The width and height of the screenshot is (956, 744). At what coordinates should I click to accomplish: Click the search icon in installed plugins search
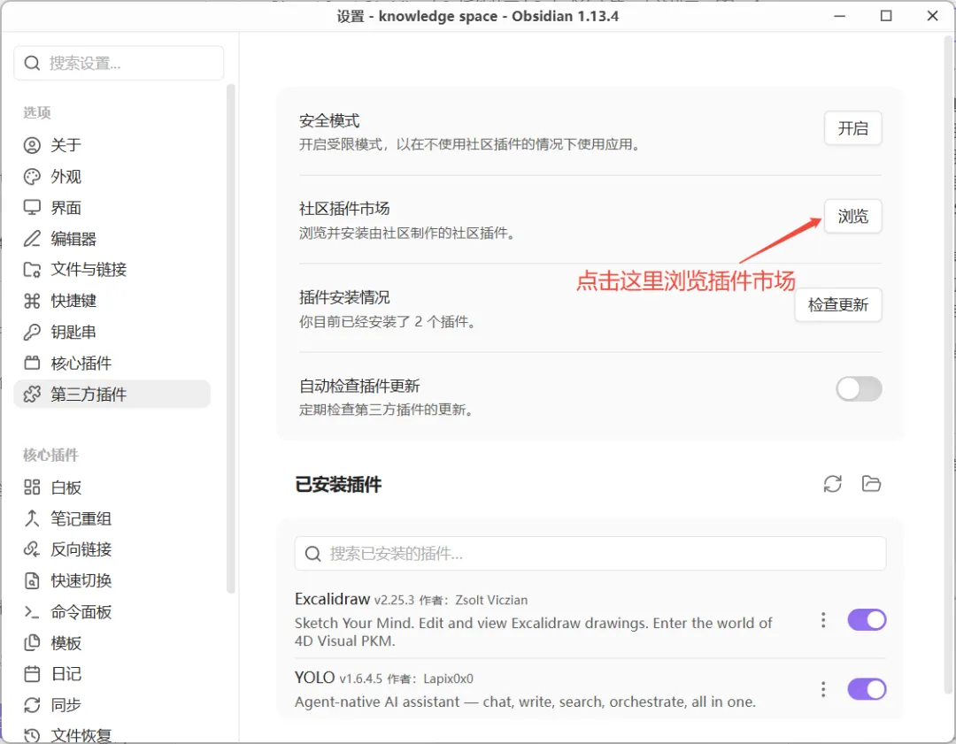pos(312,553)
